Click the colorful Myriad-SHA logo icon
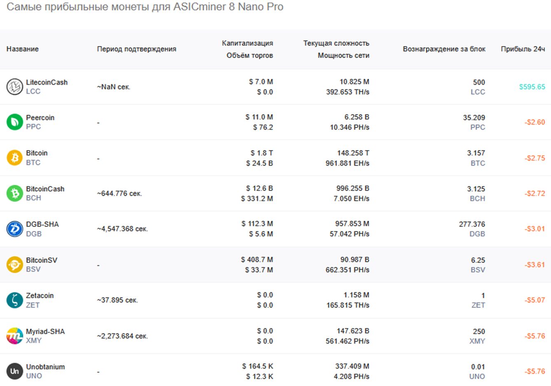Screen dimensions: 551x386 pyautogui.click(x=14, y=336)
